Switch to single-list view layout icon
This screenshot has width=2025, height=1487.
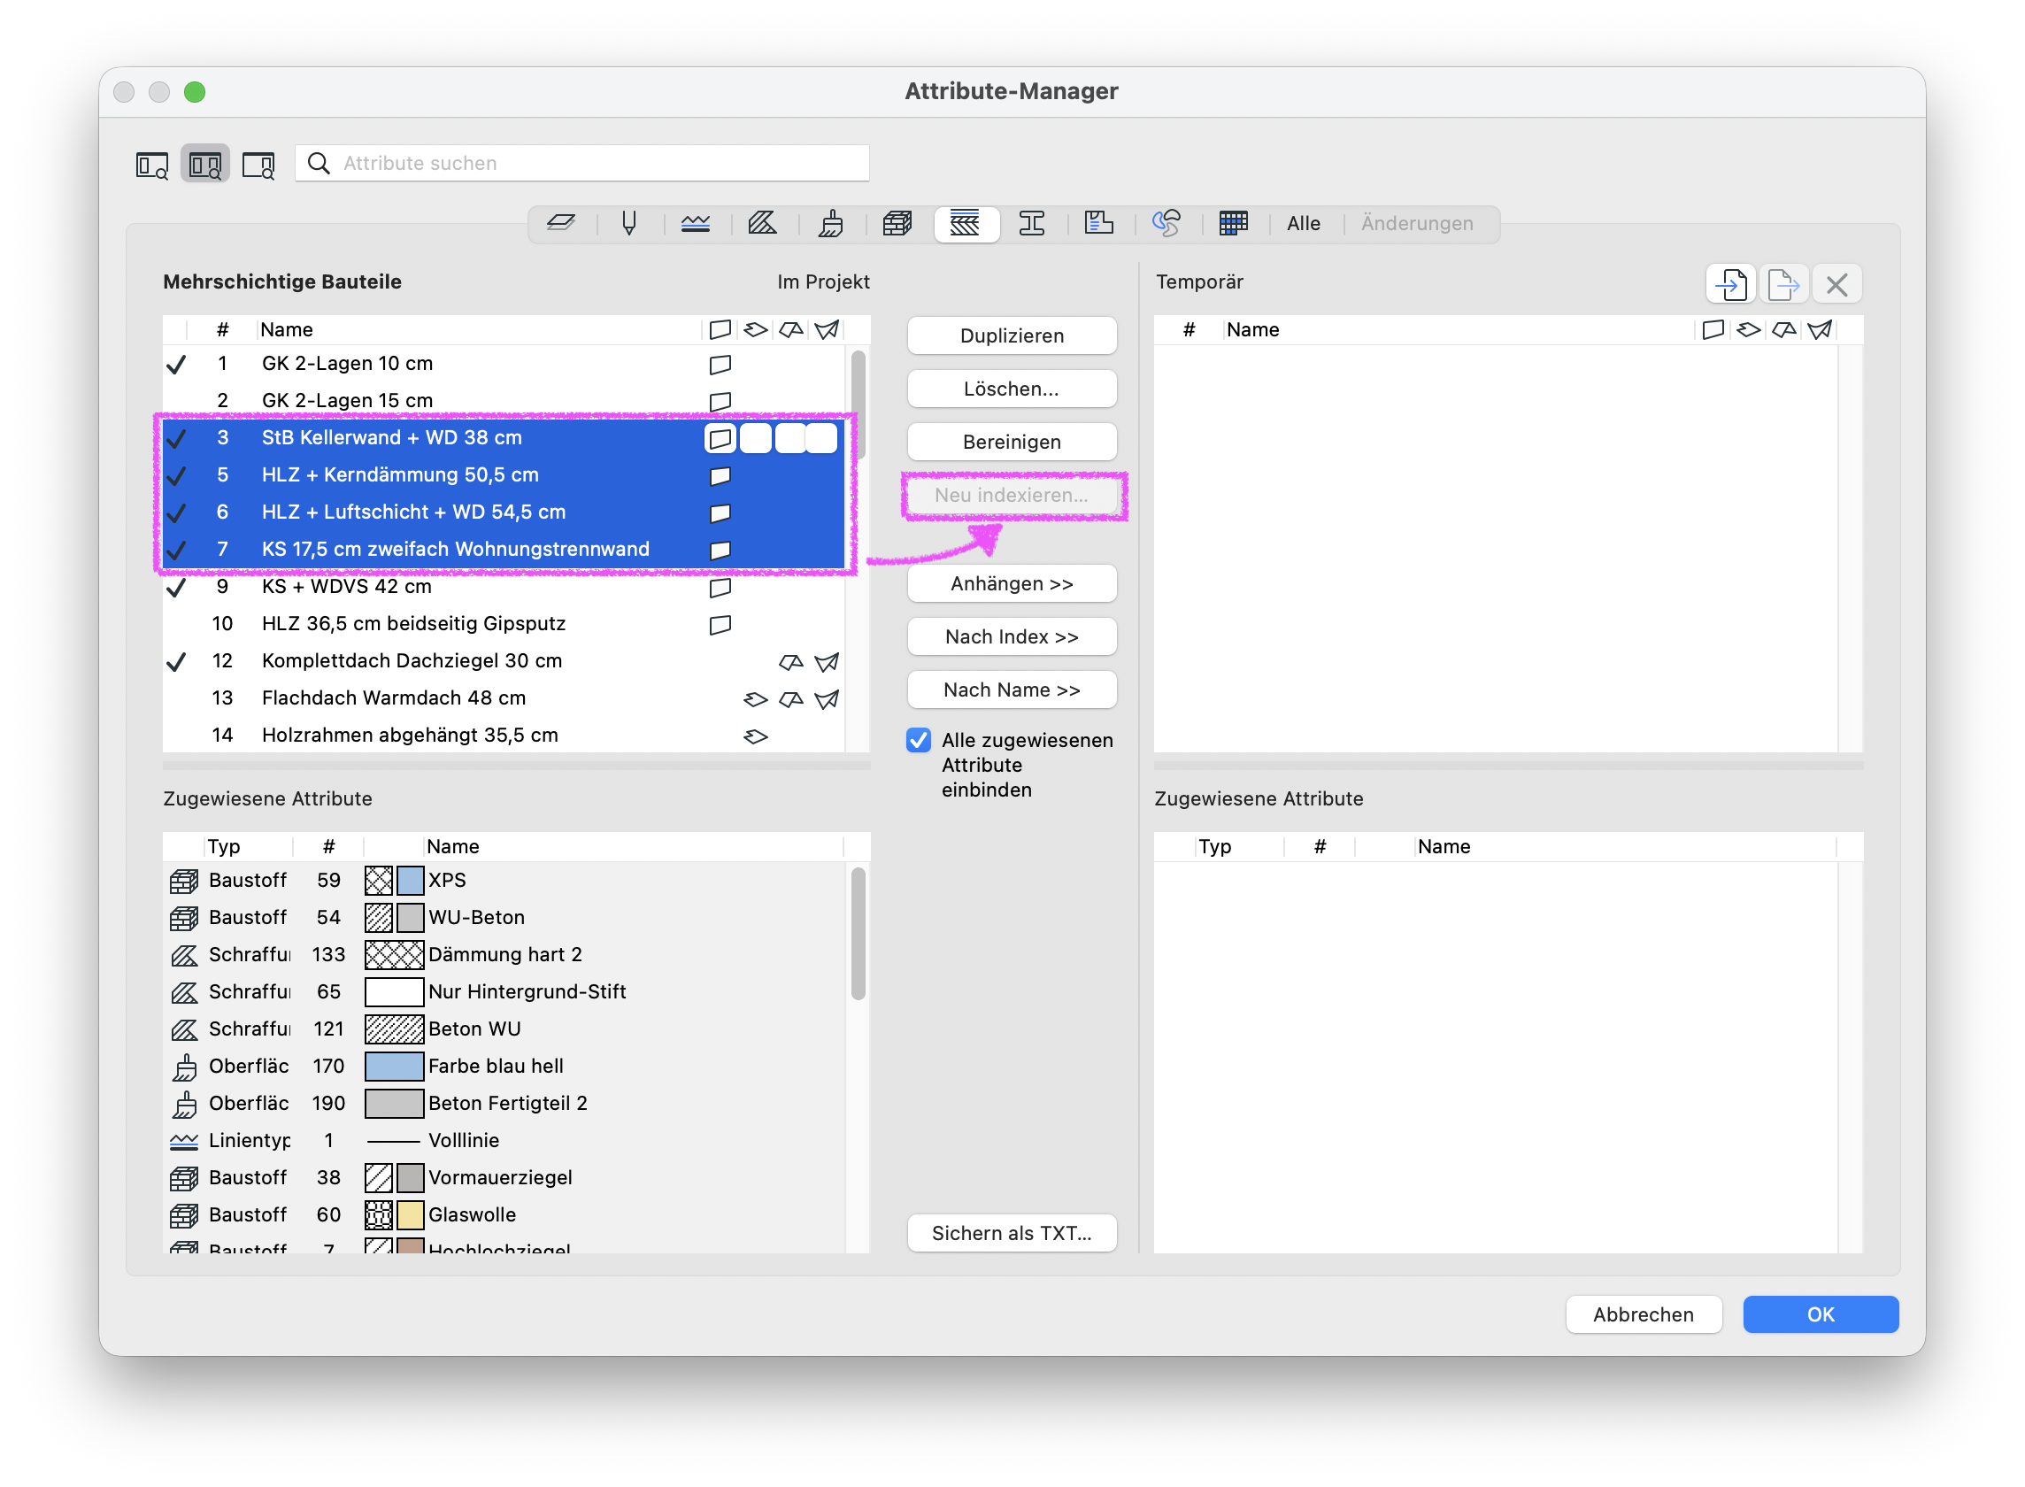click(x=151, y=165)
